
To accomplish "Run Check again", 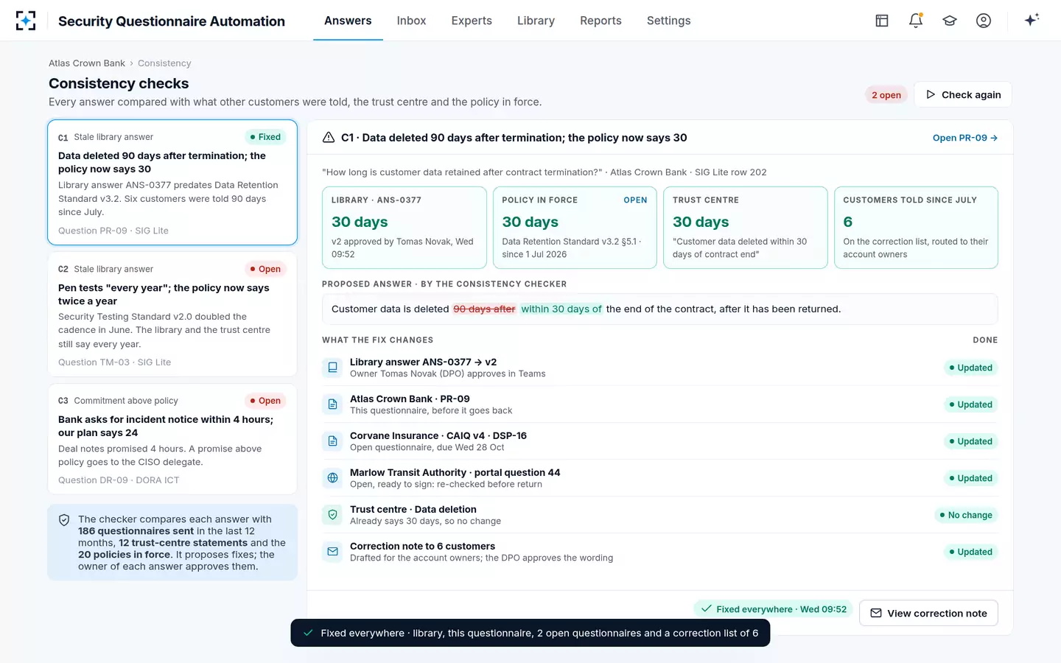I will (963, 94).
